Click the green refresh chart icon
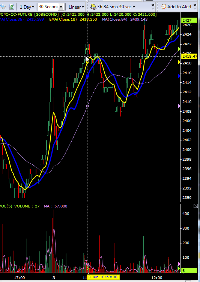This screenshot has height=282, width=200. point(12,7)
